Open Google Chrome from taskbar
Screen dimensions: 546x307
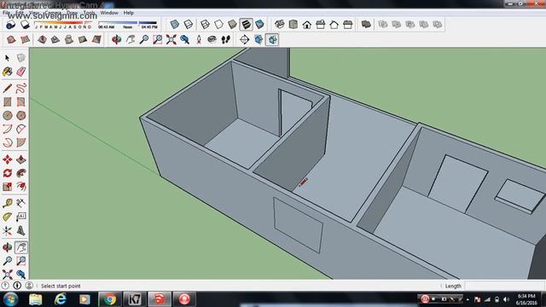[109, 299]
